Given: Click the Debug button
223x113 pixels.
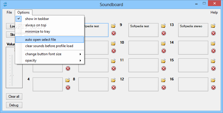Looking at the screenshot, I should point(14,105).
